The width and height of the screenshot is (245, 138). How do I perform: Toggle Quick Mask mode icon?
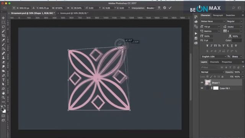3,116
